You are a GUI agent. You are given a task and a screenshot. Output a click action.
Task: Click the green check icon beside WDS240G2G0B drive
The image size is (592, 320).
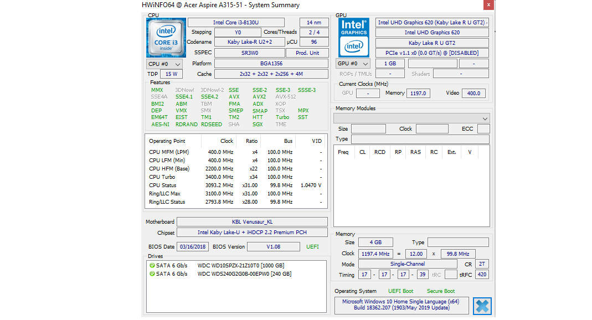(152, 273)
